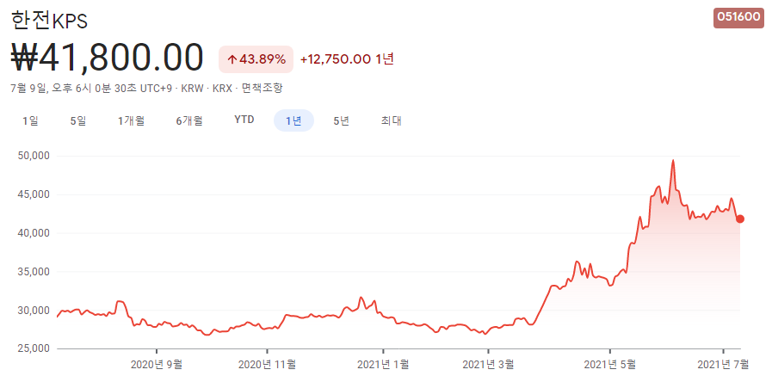772x382 pixels.
Task: Click the 2020년 11월 axis label
Action: tap(267, 365)
